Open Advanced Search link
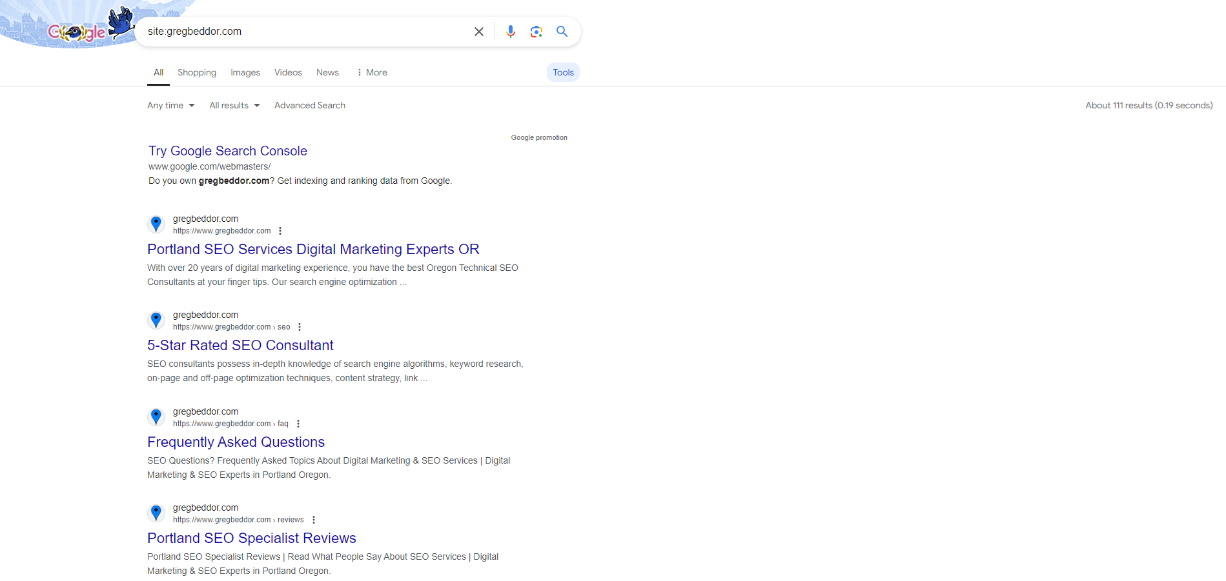The height and width of the screenshot is (581, 1226). coord(310,105)
